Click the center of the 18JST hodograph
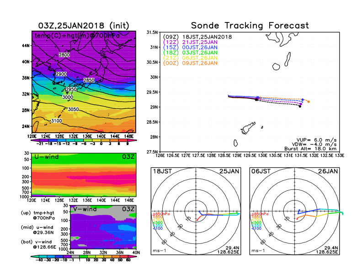This screenshot has width=362, height=280. 197,211
